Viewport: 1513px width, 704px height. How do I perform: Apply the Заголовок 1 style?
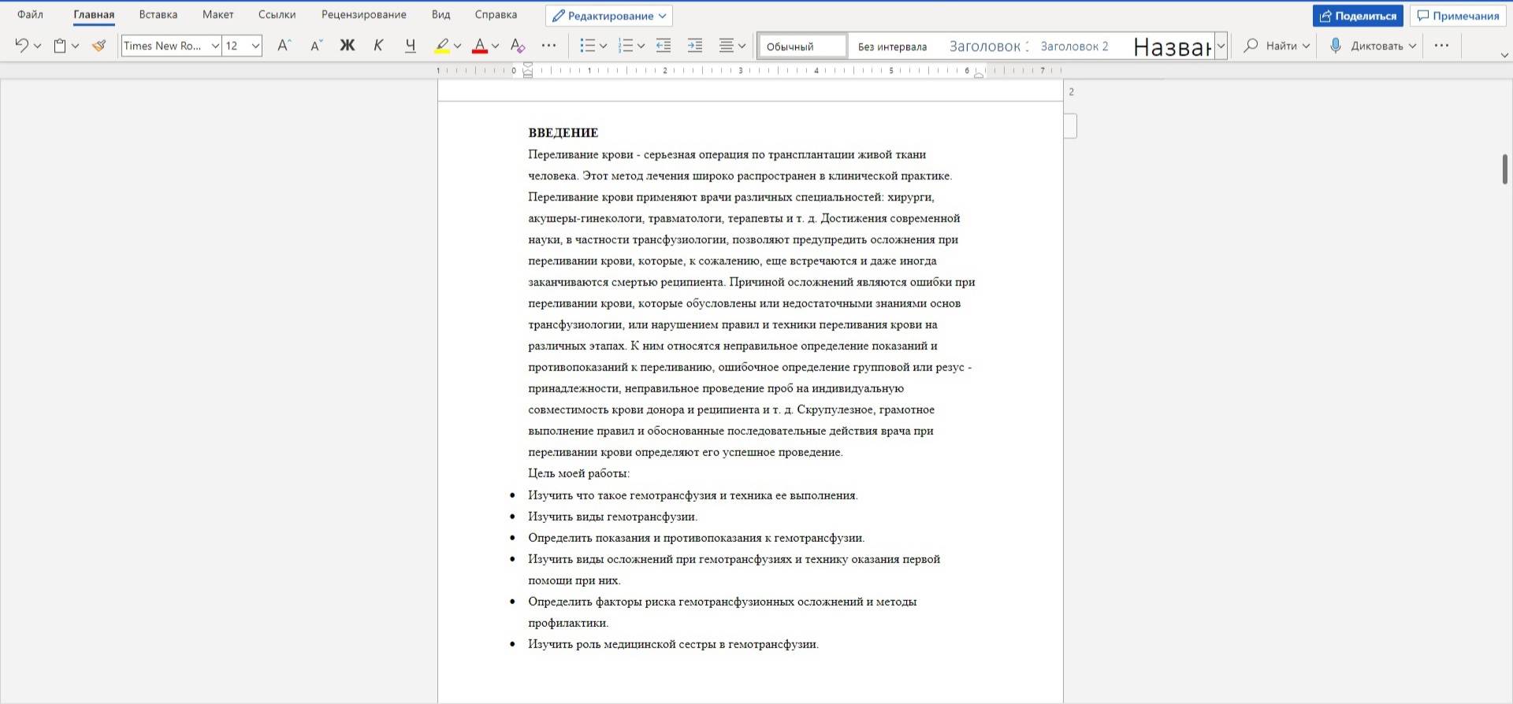[x=987, y=46]
